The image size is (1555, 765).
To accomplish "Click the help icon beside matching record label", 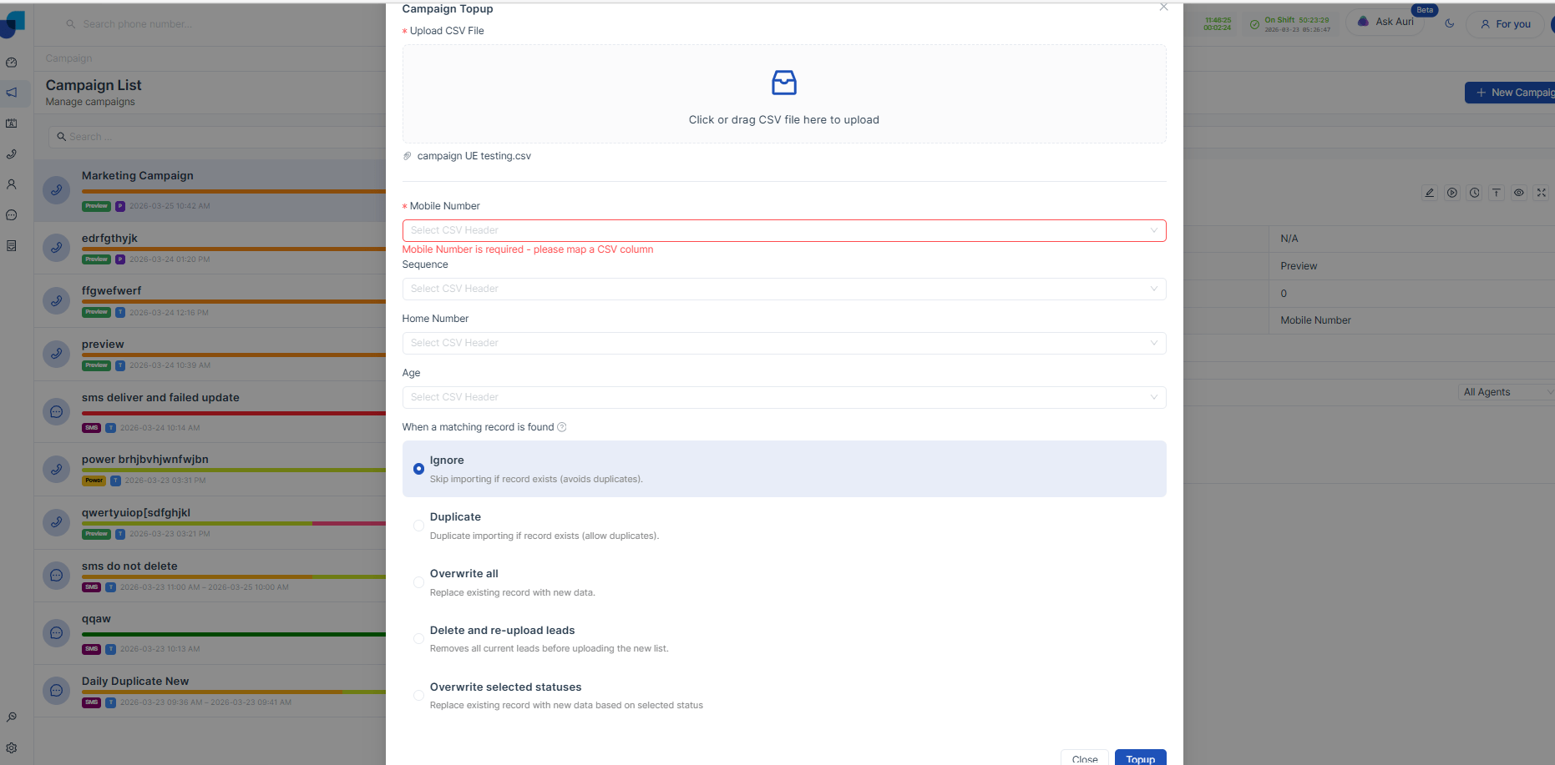I will (x=562, y=427).
